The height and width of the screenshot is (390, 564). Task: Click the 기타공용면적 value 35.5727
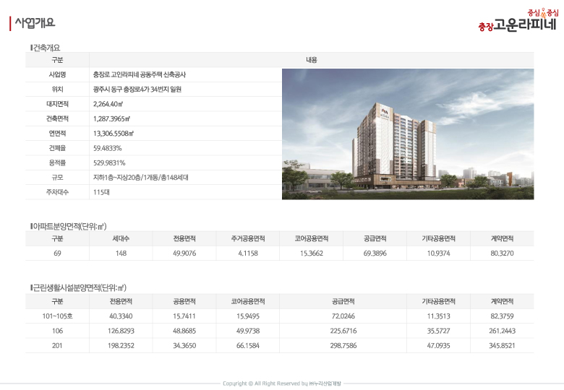[438, 331]
